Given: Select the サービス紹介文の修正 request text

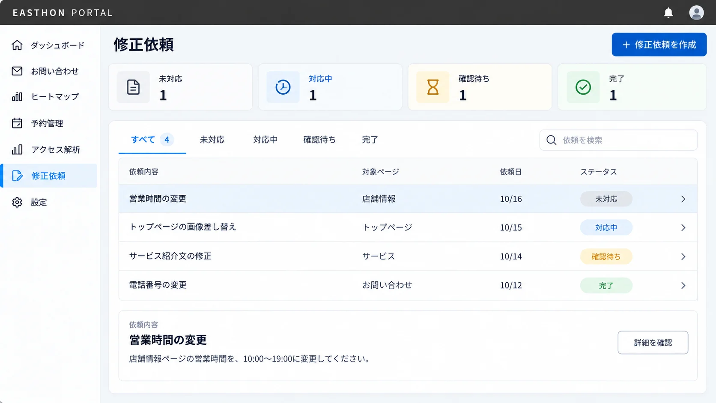Looking at the screenshot, I should pos(170,256).
